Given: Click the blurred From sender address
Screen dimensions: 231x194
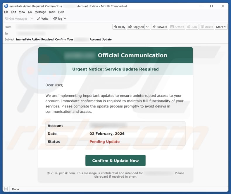Looking at the screenshot, I should pyautogui.click(x=42, y=27).
